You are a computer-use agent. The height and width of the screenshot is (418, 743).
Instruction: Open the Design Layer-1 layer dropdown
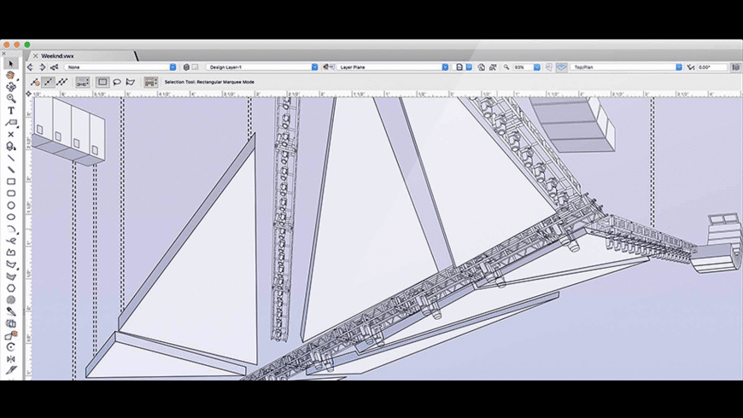(x=260, y=67)
